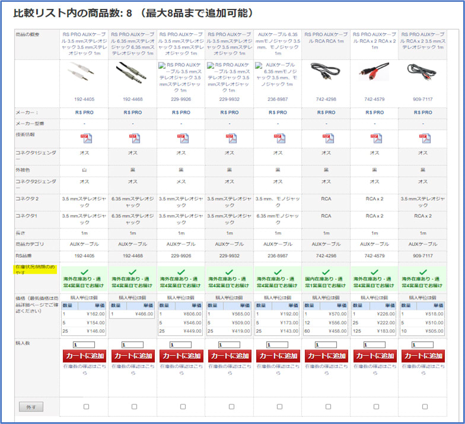Open the PDF datasheet for 192-4468
The image size is (465, 424).
[x=135, y=139]
